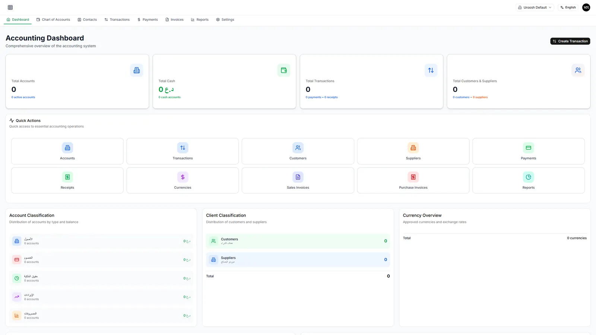Click the Create Transaction button
Viewport: 596px width, 335px height.
570,41
